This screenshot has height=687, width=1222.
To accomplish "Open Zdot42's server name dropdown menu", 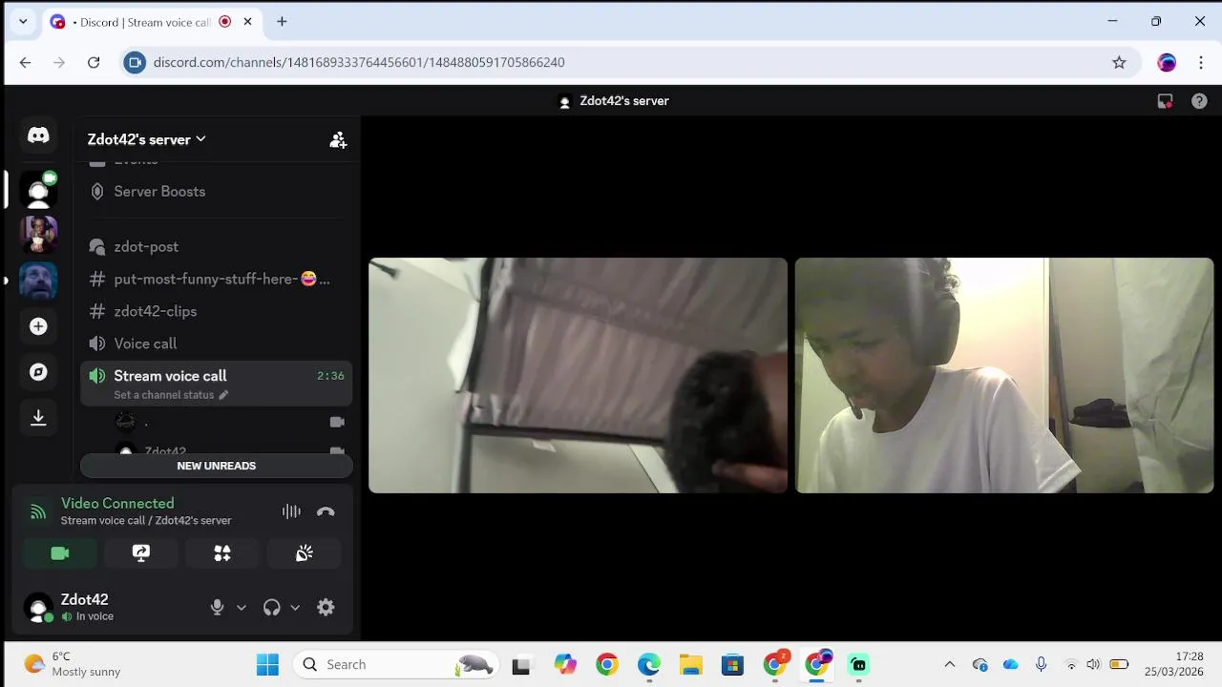I will 147,139.
